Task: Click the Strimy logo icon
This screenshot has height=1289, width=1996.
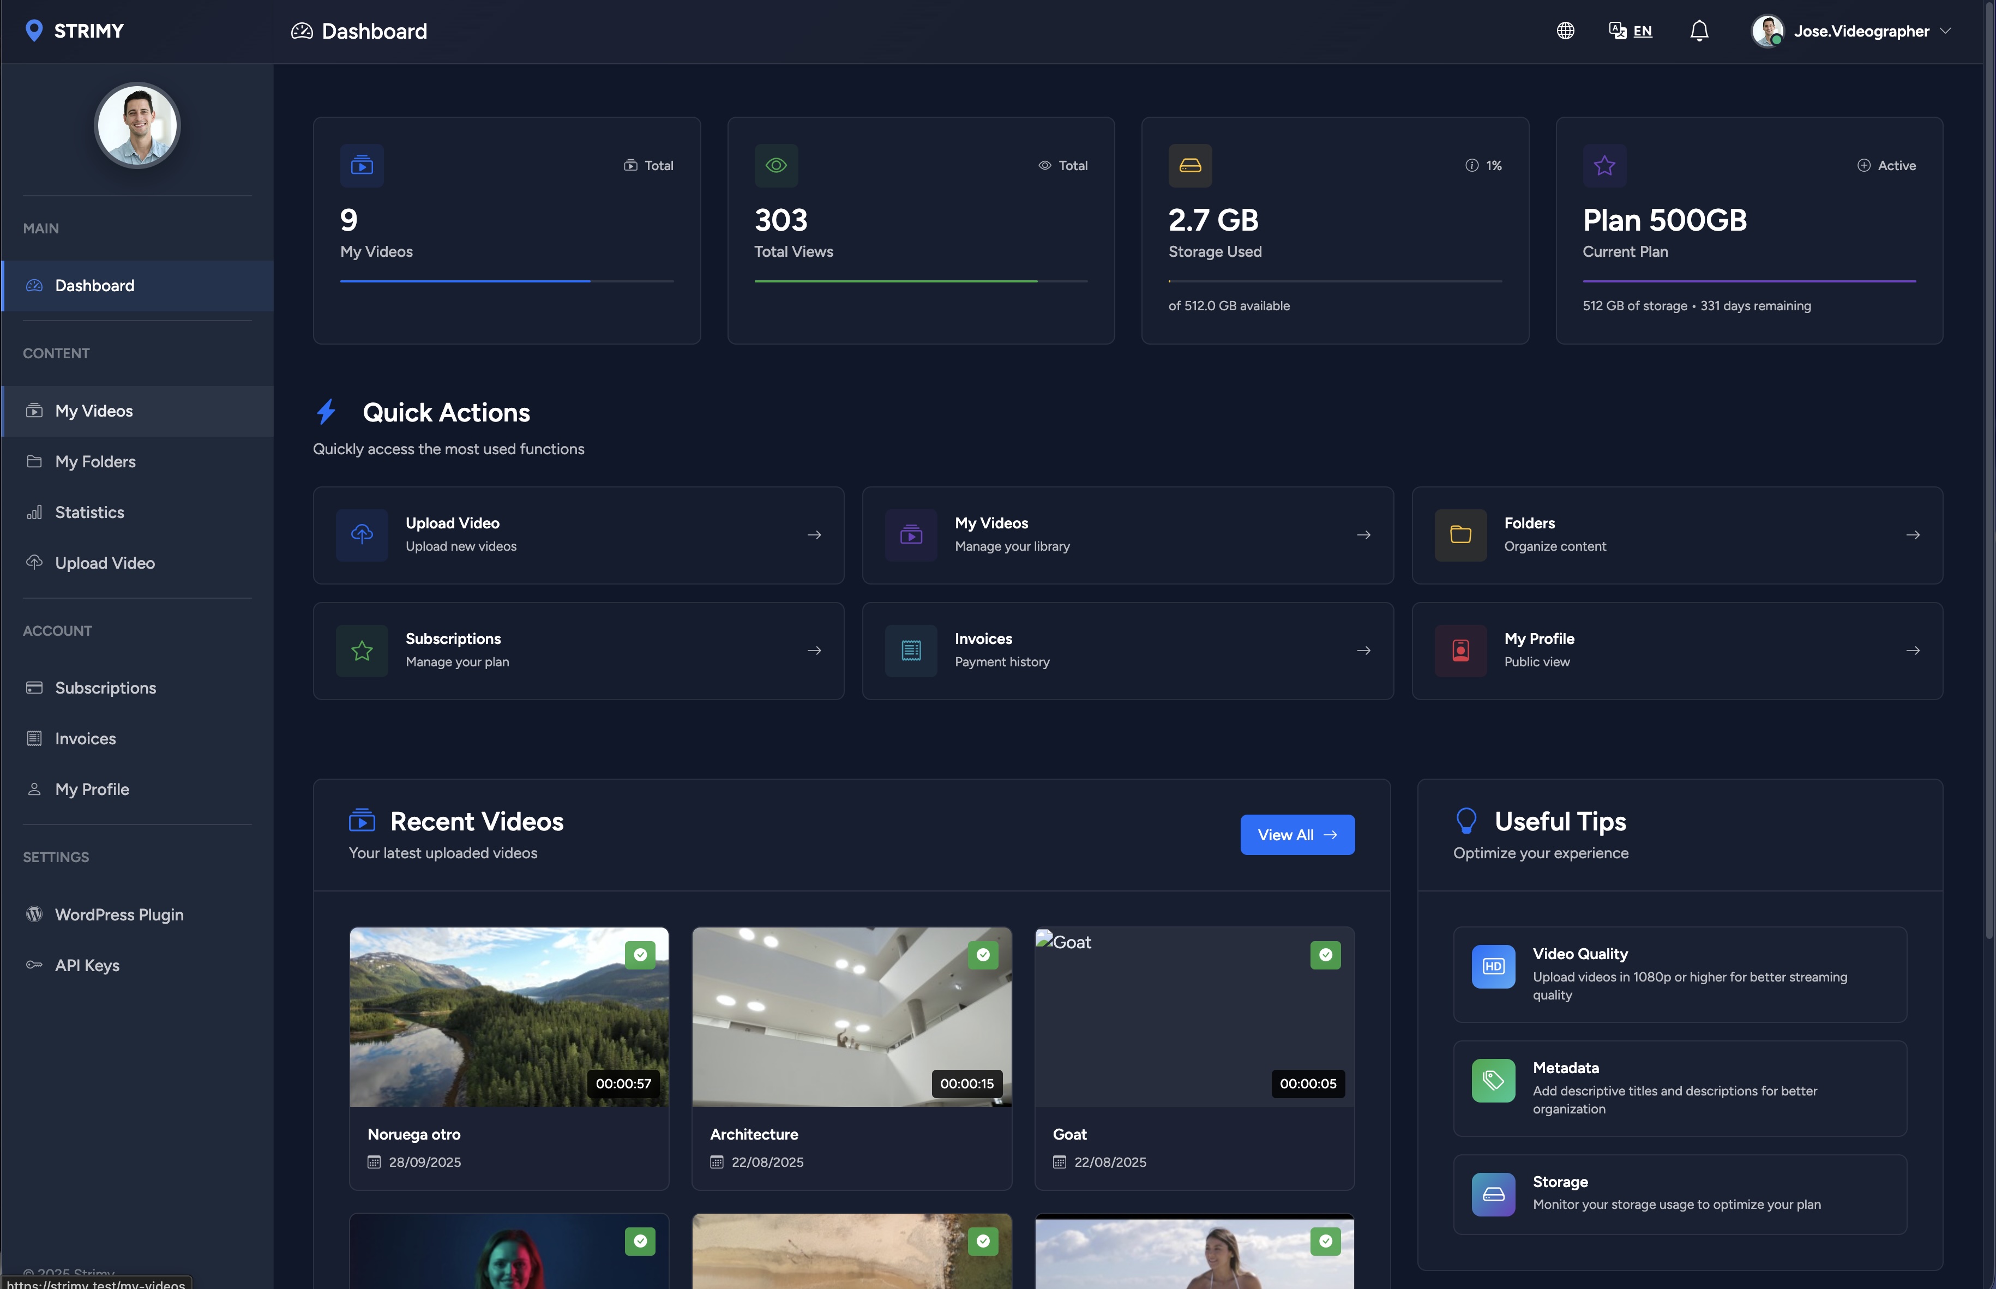Action: [34, 30]
